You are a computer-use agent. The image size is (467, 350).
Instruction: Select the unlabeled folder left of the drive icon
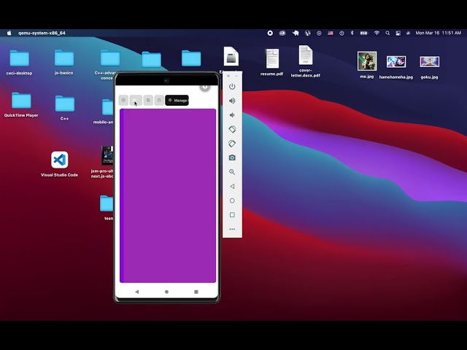pyautogui.click(x=191, y=58)
